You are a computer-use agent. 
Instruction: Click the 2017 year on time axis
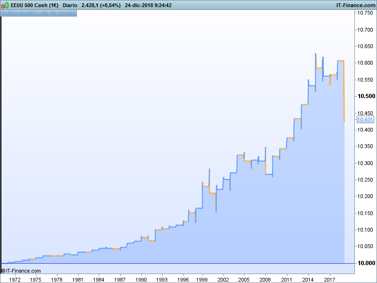tap(330, 279)
